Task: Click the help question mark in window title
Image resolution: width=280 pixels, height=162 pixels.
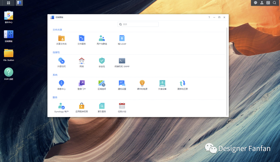Action: click(209, 17)
